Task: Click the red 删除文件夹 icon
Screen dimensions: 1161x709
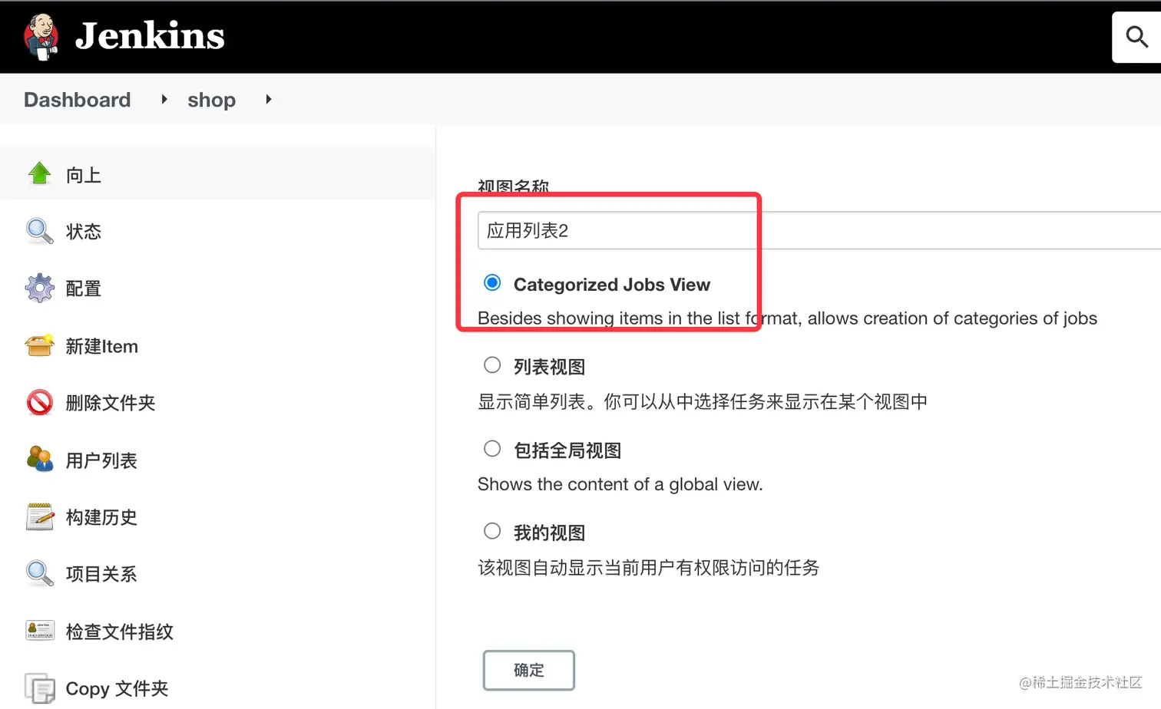Action: (40, 402)
